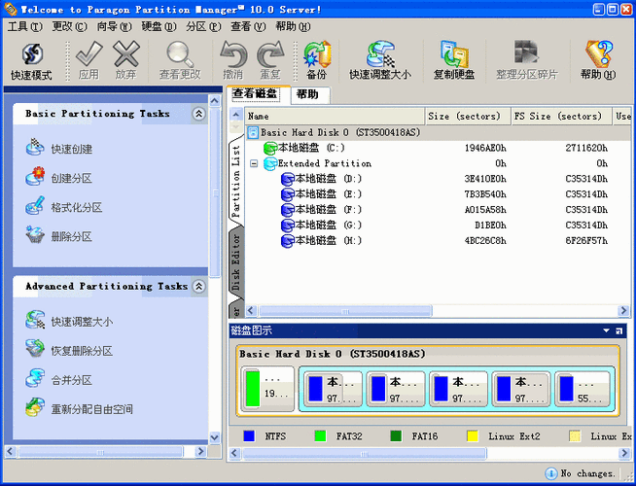Screen dimensions: 636x486
Task: Start the 复制硬盘 copy disk wizard
Action: 454,61
